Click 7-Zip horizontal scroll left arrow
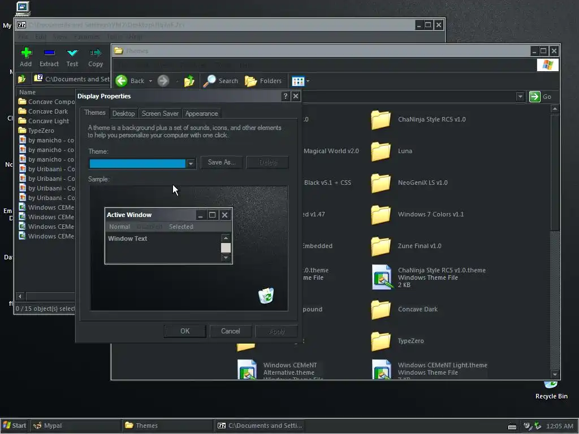Image resolution: width=579 pixels, height=434 pixels. [x=20, y=296]
